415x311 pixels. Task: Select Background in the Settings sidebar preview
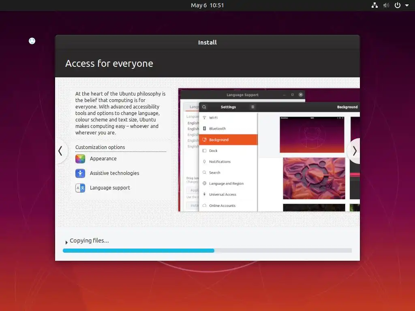pos(228,140)
